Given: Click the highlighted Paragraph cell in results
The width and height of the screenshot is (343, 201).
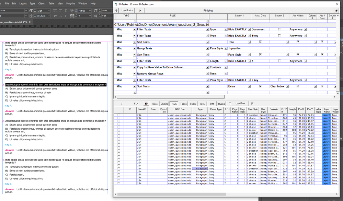Looking at the screenshot, I should coord(199,168).
